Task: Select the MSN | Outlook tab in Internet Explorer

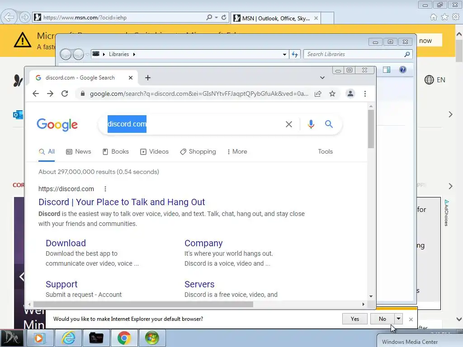Action: tap(275, 18)
